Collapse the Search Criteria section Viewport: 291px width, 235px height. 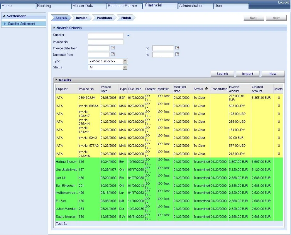click(54, 28)
